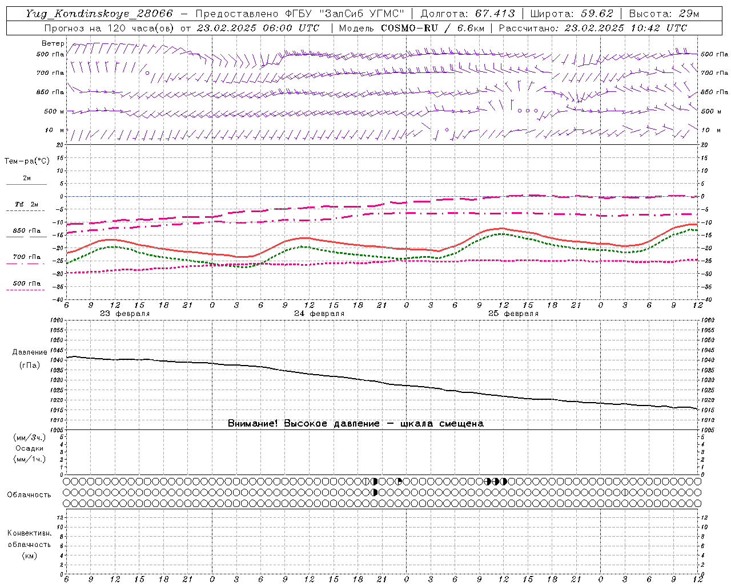Screen dimensions: 731x584
Task: Click the dotted swatch under 500 гПа legend
Action: pyautogui.click(x=26, y=290)
